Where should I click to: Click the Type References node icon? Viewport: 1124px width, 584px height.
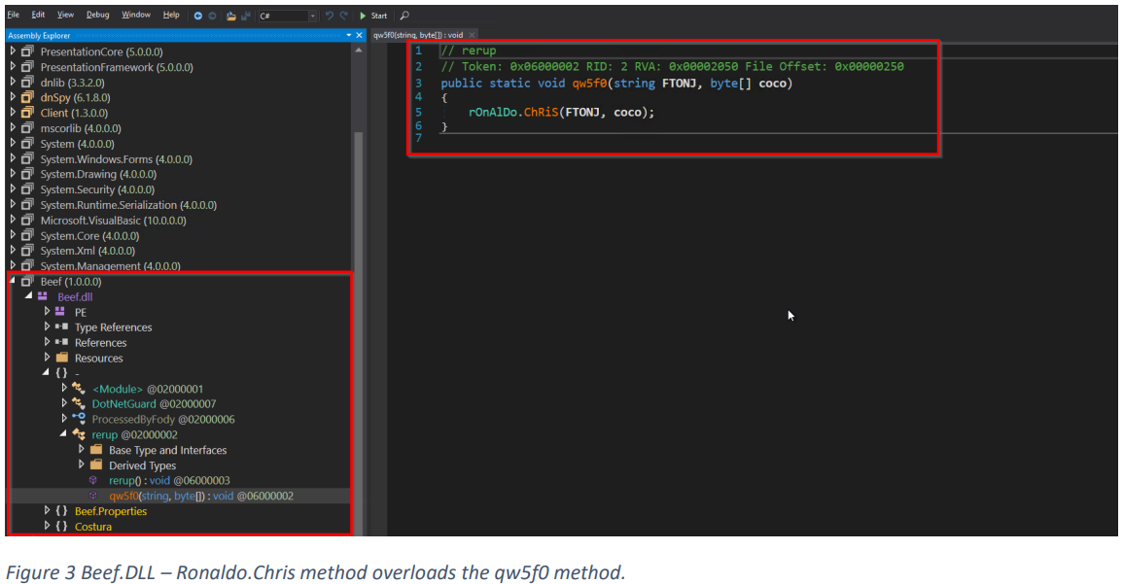(x=61, y=326)
